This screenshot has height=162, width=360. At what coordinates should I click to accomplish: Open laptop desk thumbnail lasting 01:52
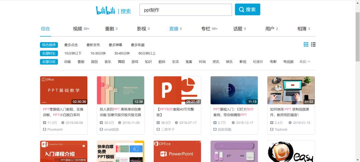[x=291, y=90]
